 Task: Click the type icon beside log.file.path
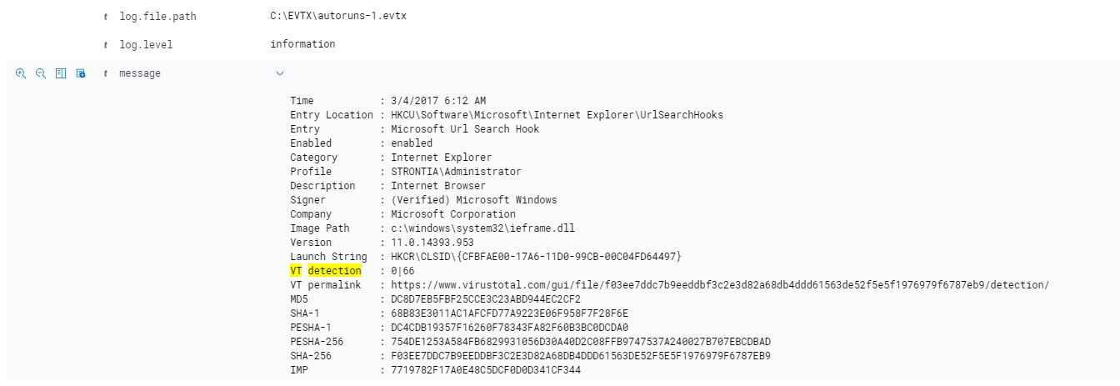tap(106, 16)
